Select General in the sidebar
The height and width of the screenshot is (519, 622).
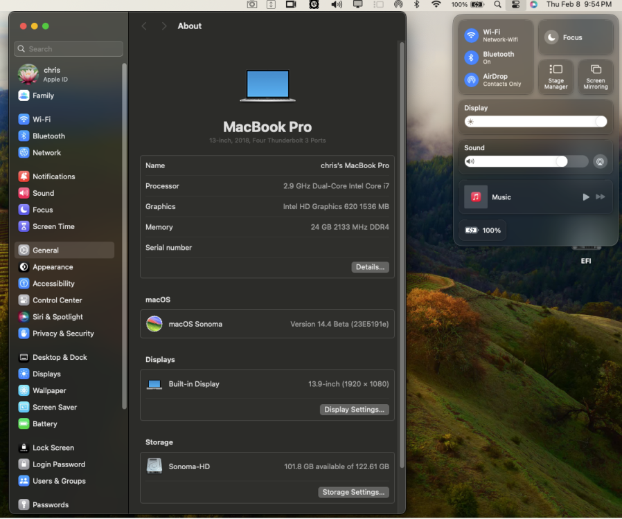click(x=66, y=250)
